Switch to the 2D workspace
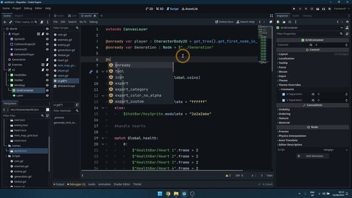 [149, 9]
